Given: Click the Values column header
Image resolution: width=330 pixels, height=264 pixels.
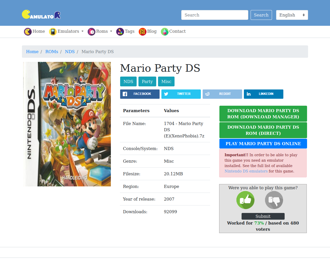Looking at the screenshot, I should [171, 111].
